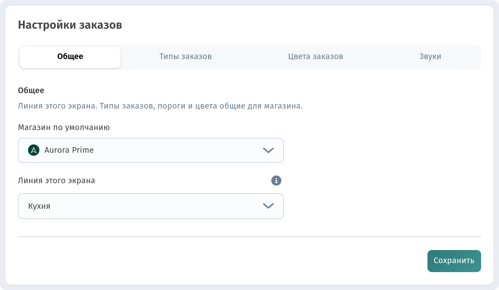
Task: Click the Настройки заказов heading
Action: point(70,25)
